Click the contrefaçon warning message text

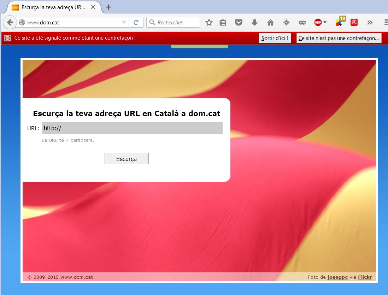tap(75, 38)
